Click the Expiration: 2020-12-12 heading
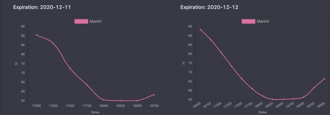The width and height of the screenshot is (330, 115). 209,7
